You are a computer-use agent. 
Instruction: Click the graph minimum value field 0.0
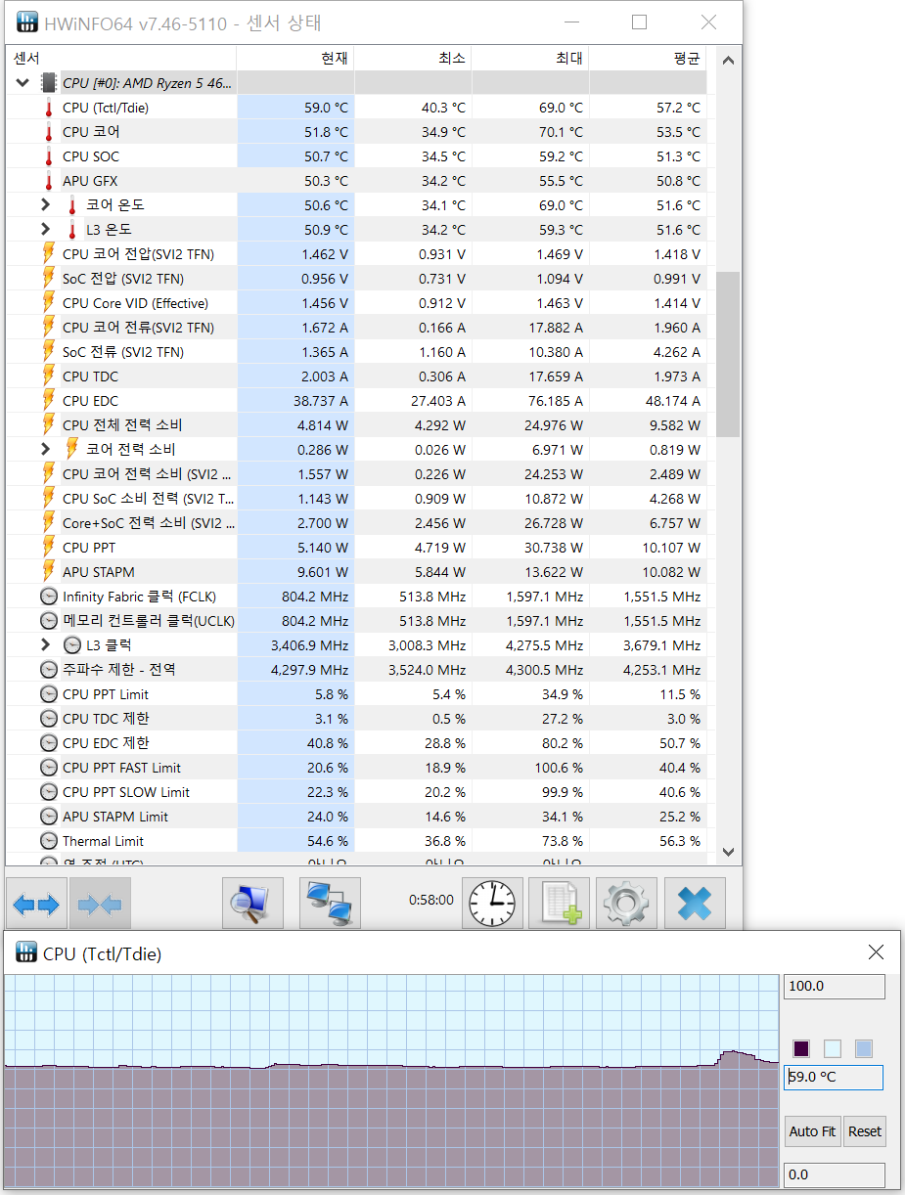click(835, 1174)
